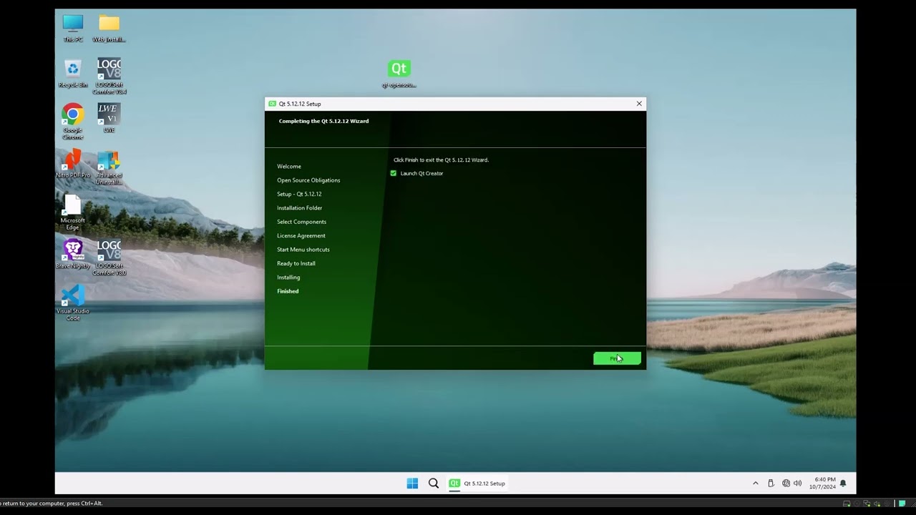Click the network globe tray icon

(x=786, y=484)
